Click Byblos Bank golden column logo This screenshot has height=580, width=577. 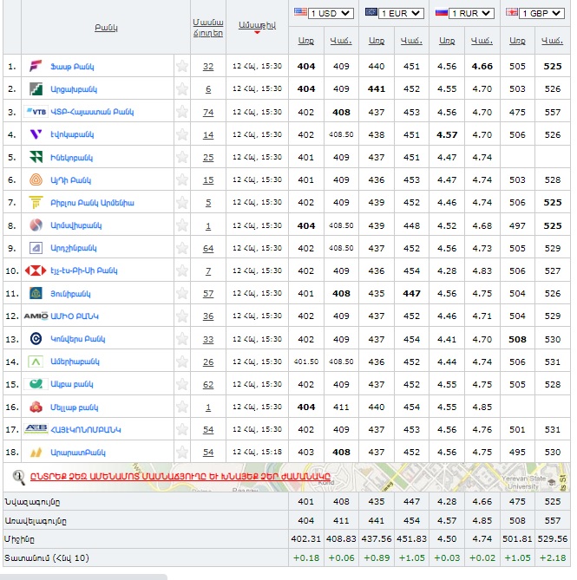pyautogui.click(x=36, y=203)
